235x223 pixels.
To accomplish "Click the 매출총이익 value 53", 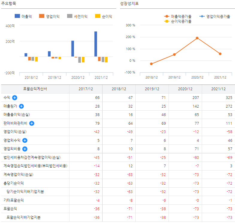I will point(230,115).
